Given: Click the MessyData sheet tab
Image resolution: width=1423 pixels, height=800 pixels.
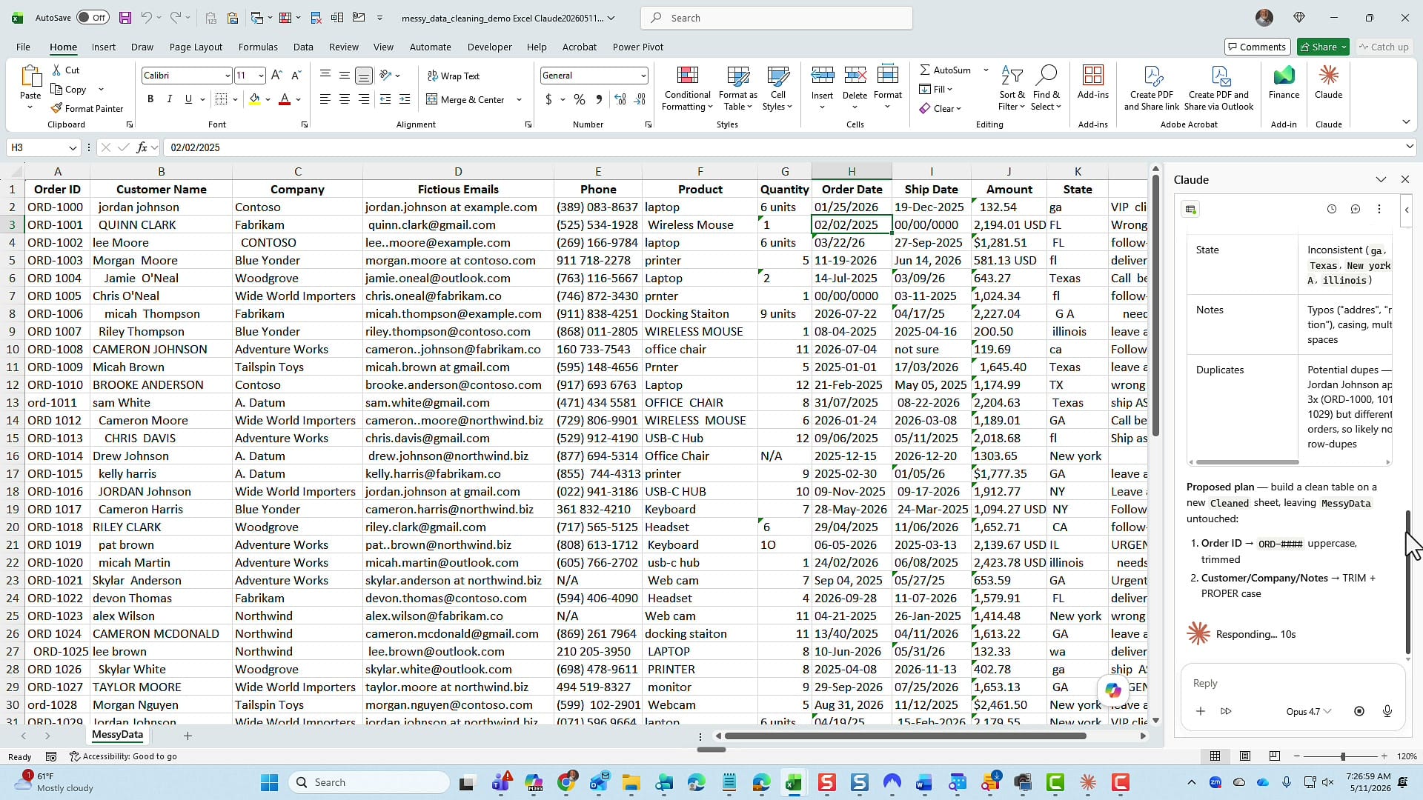Looking at the screenshot, I should pyautogui.click(x=117, y=735).
